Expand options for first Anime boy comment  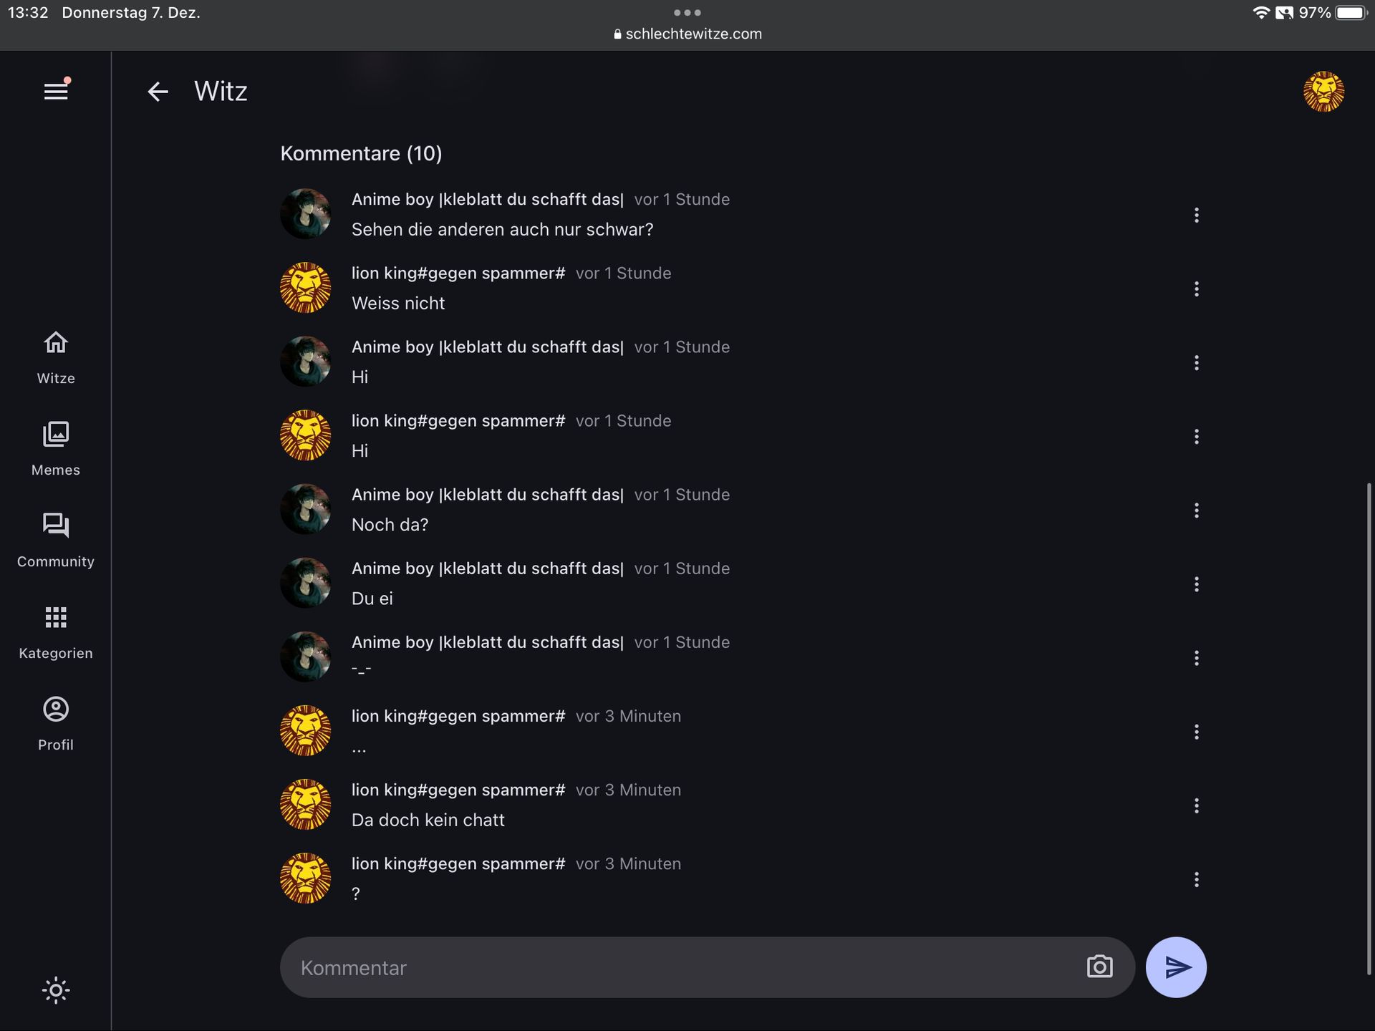(1197, 214)
